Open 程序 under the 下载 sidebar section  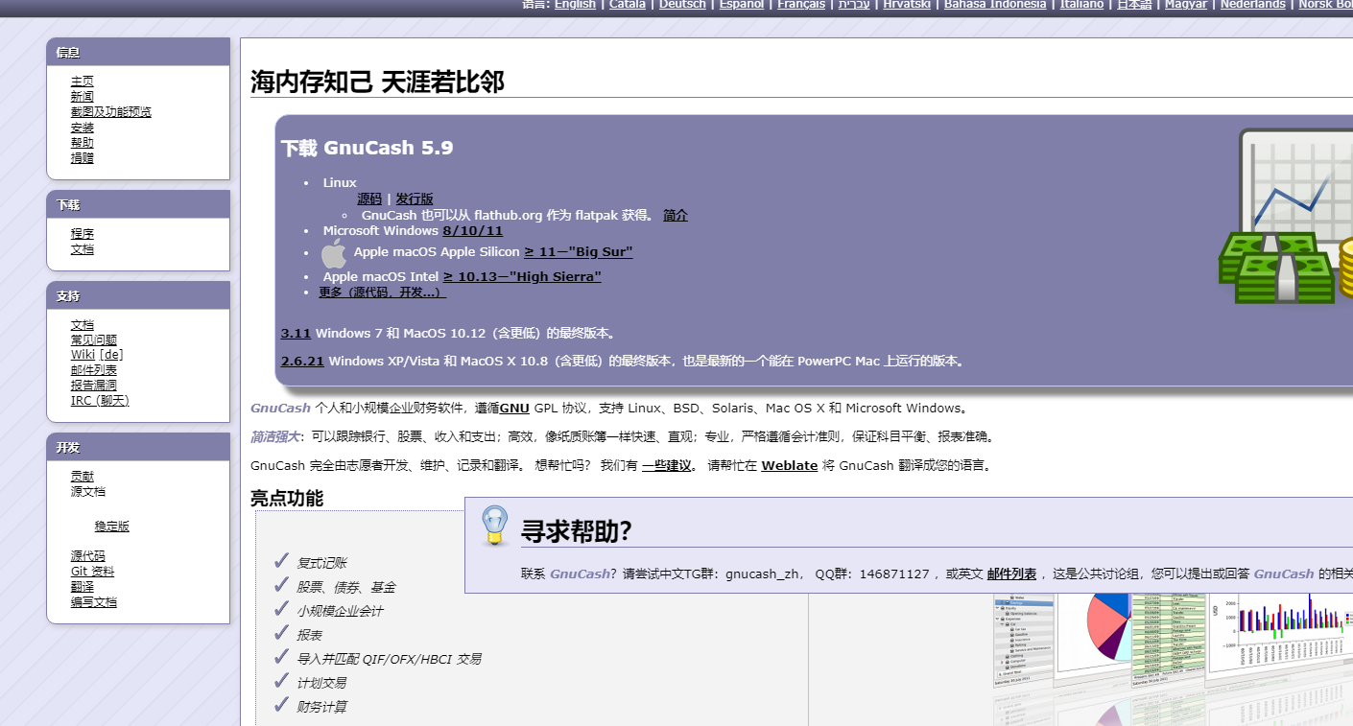(x=83, y=234)
